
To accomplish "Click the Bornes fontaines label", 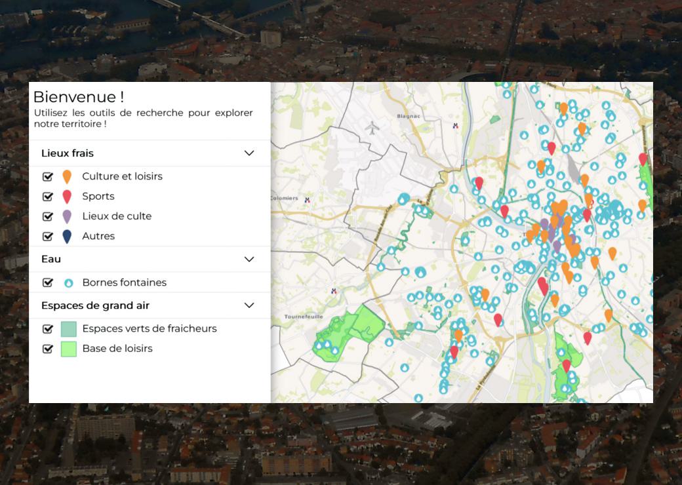I will coord(125,282).
